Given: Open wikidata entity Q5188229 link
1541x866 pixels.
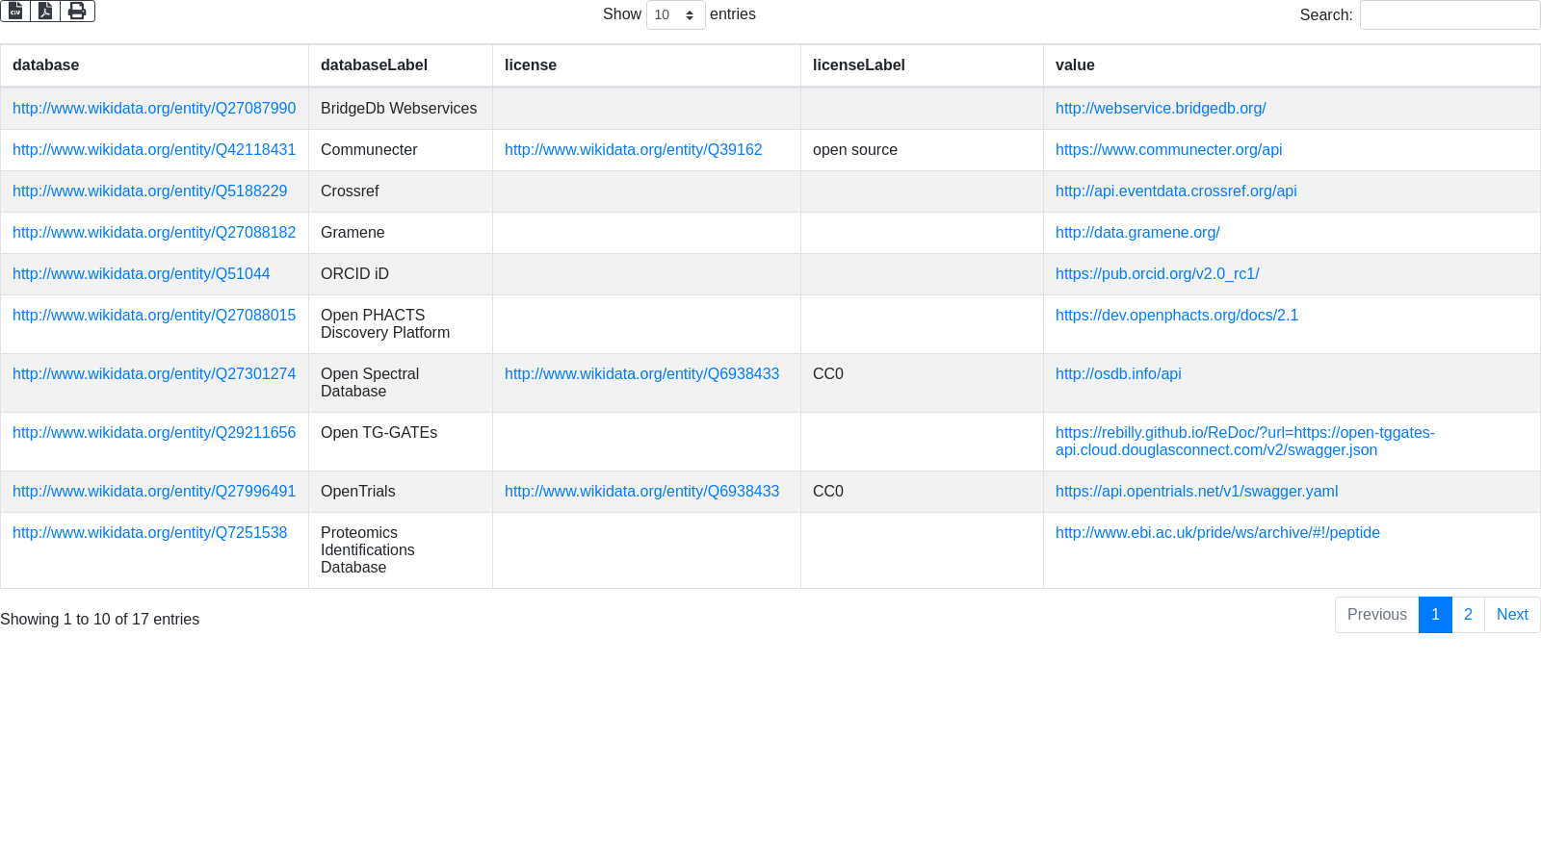Looking at the screenshot, I should (149, 191).
